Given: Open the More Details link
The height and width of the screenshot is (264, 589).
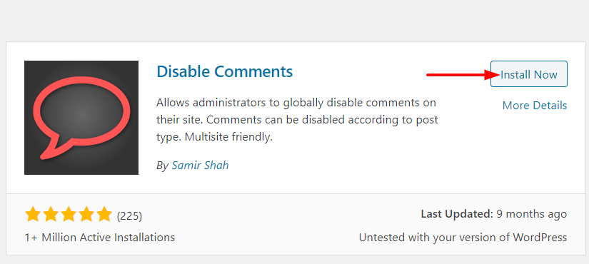Looking at the screenshot, I should [x=535, y=106].
